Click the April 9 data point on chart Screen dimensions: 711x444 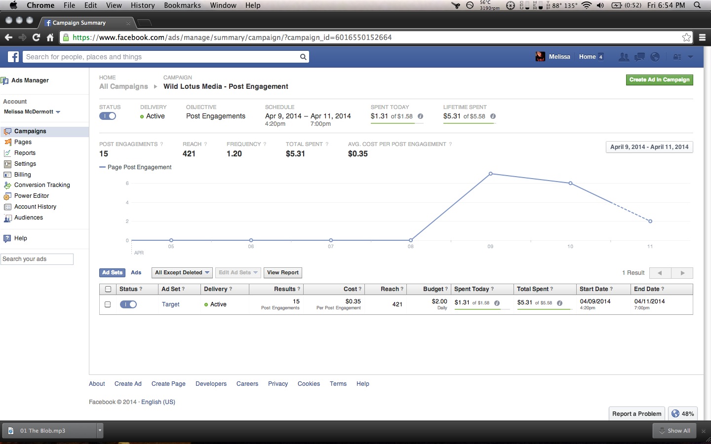pyautogui.click(x=490, y=174)
